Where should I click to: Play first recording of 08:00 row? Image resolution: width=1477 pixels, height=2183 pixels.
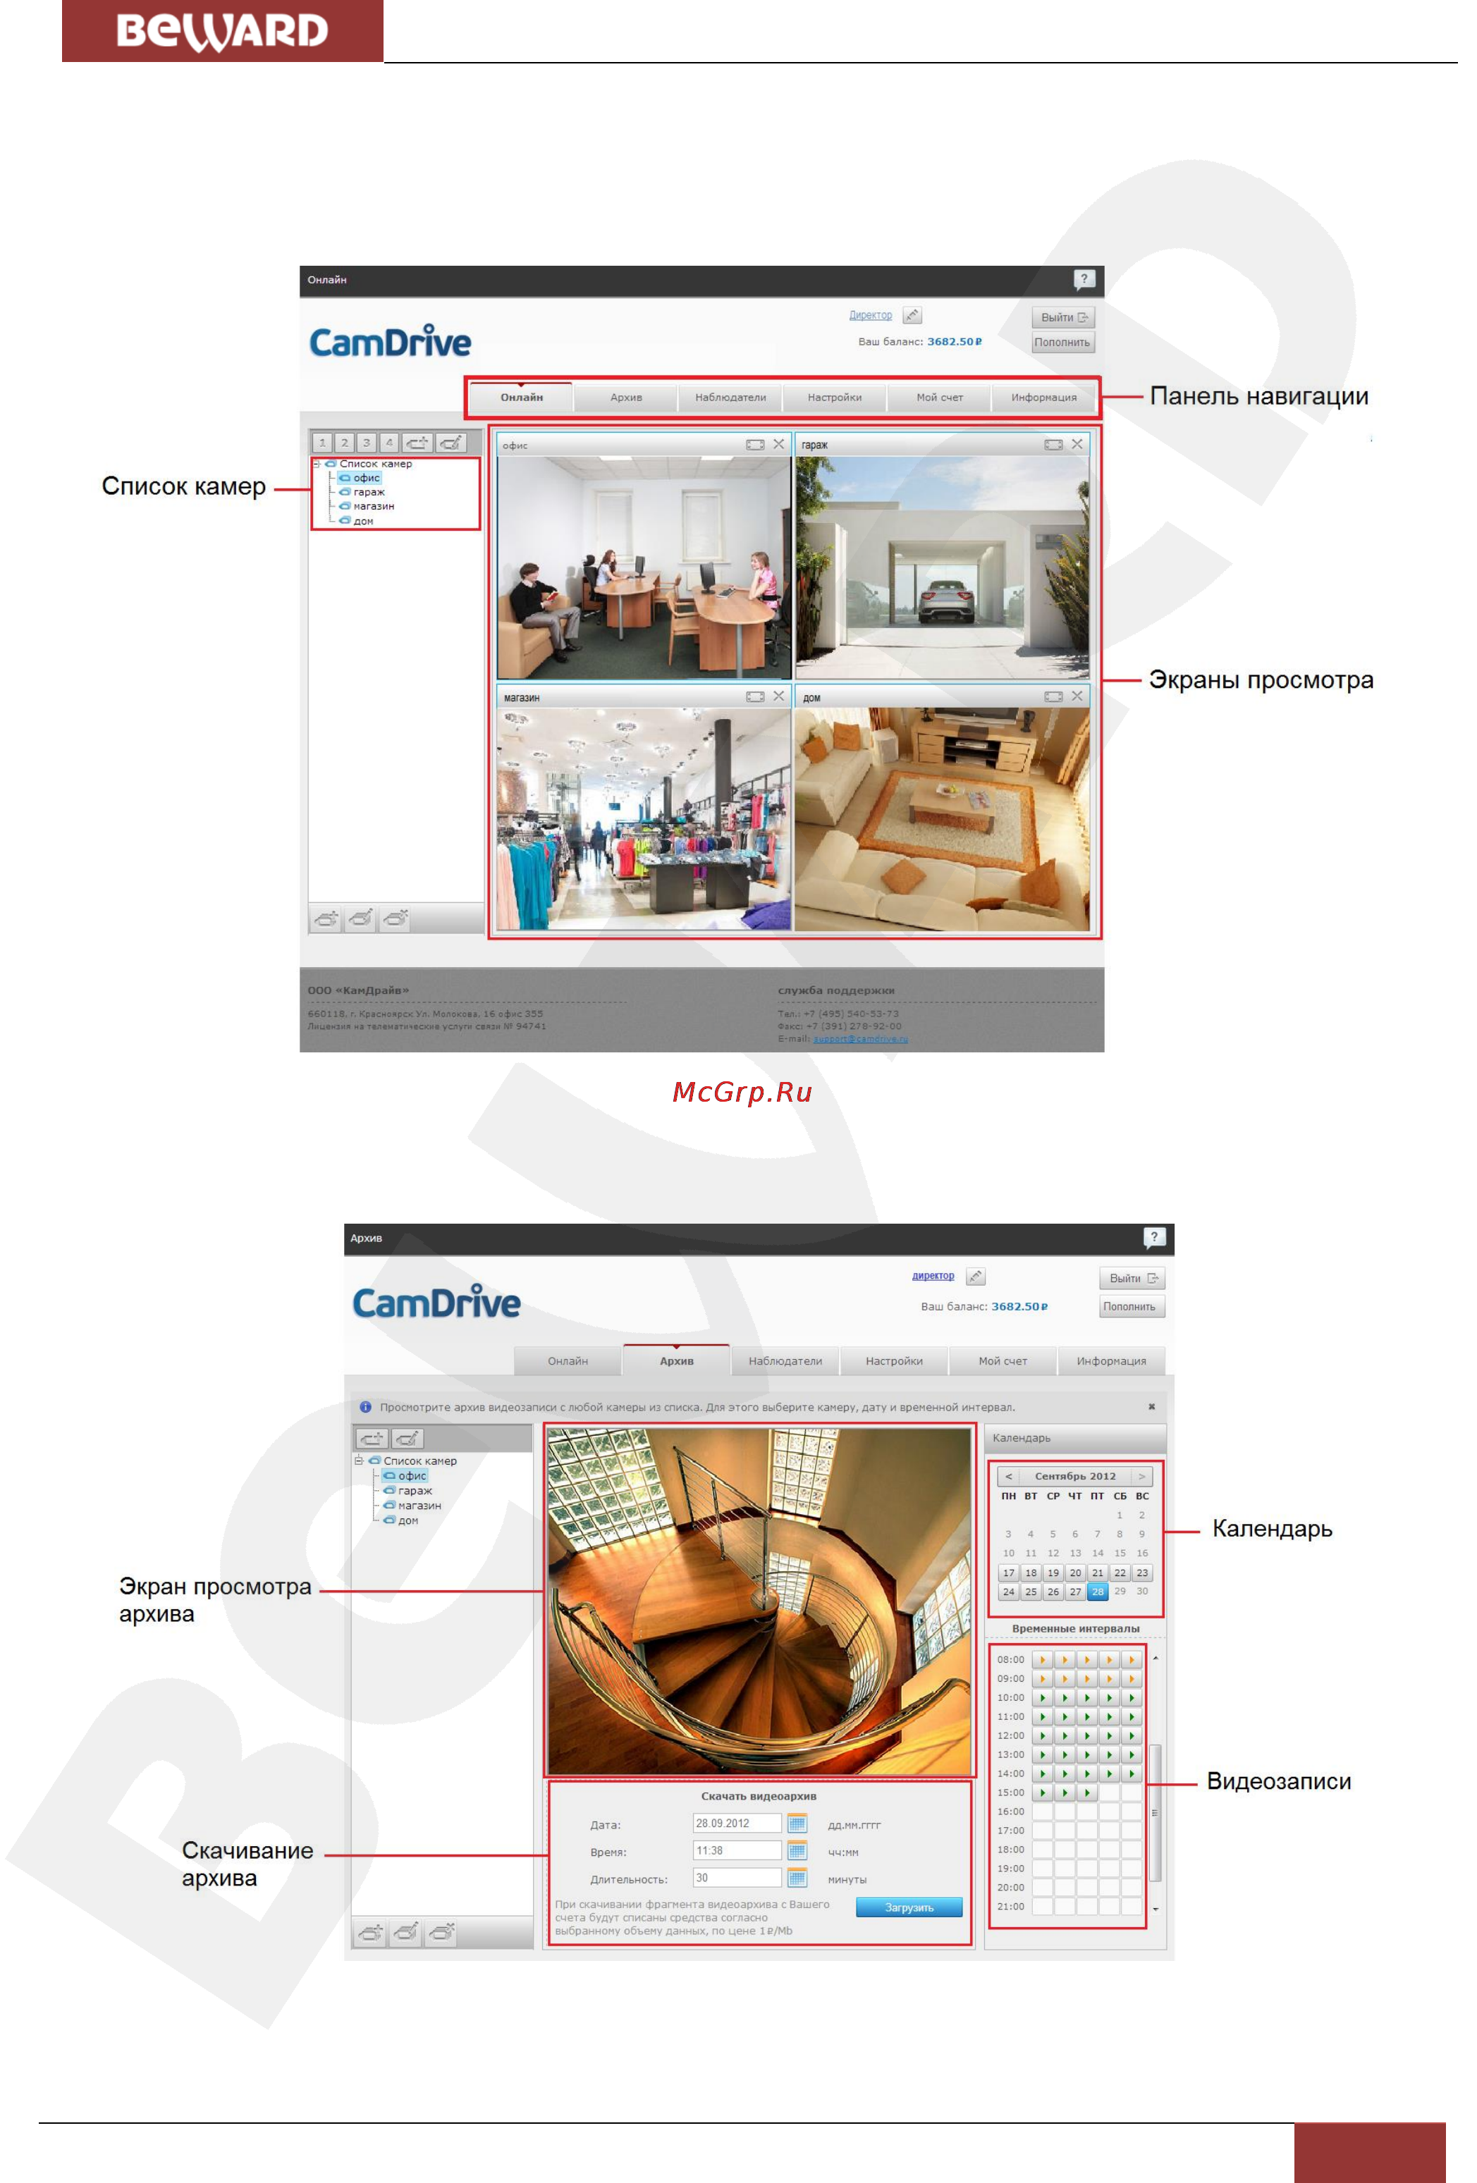click(x=1042, y=1660)
